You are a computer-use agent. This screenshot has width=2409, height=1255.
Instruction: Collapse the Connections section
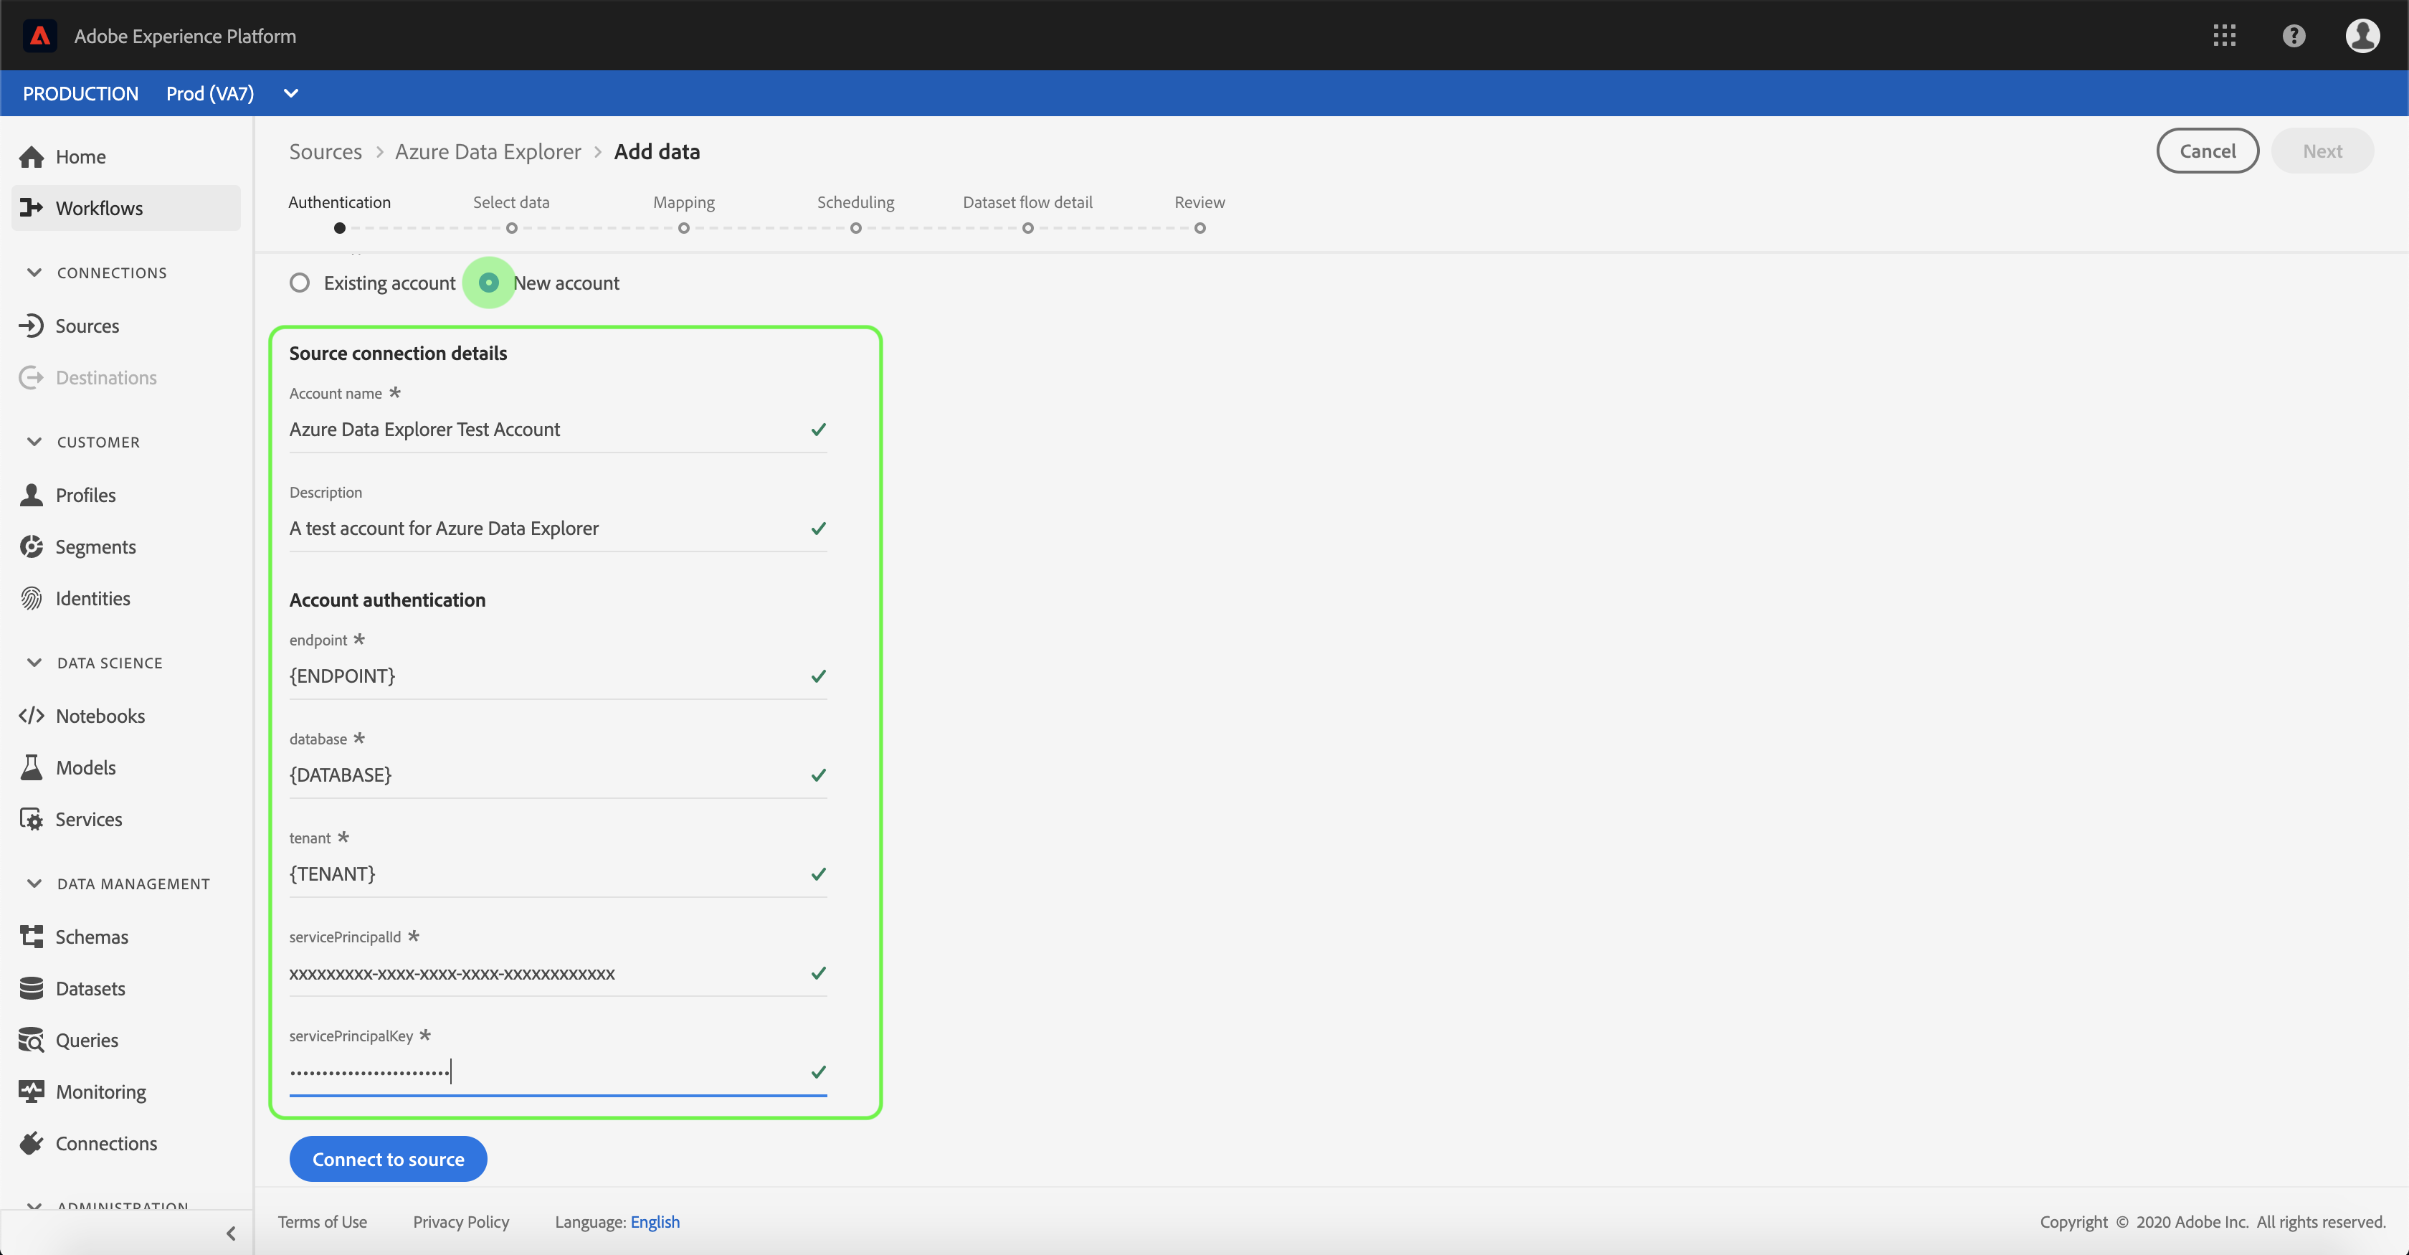tap(34, 272)
